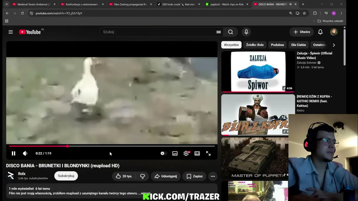
Task: Open the Wszystkie zakładki bookmarks folder
Action: [x=330, y=21]
